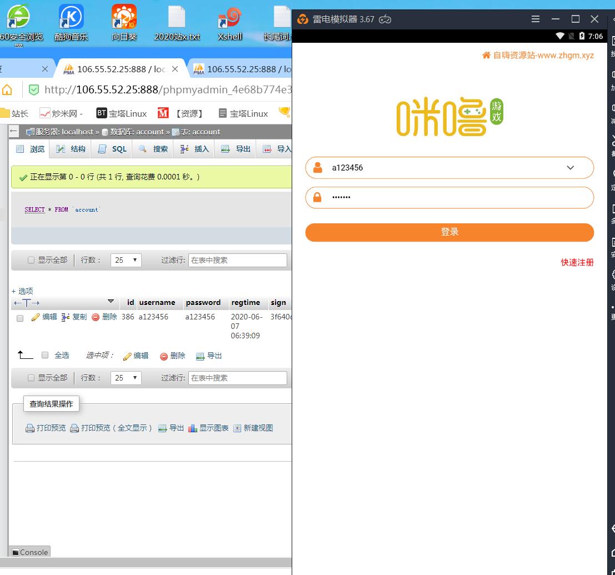
Task: Click phpMyAdmin collapse navigation arrow
Action: [x=14, y=132]
